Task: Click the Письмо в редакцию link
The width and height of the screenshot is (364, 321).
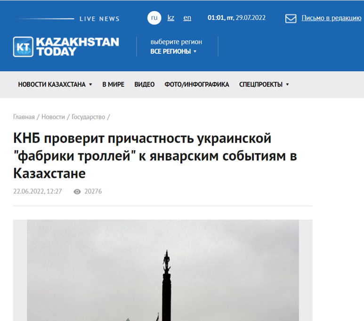Action: point(331,18)
